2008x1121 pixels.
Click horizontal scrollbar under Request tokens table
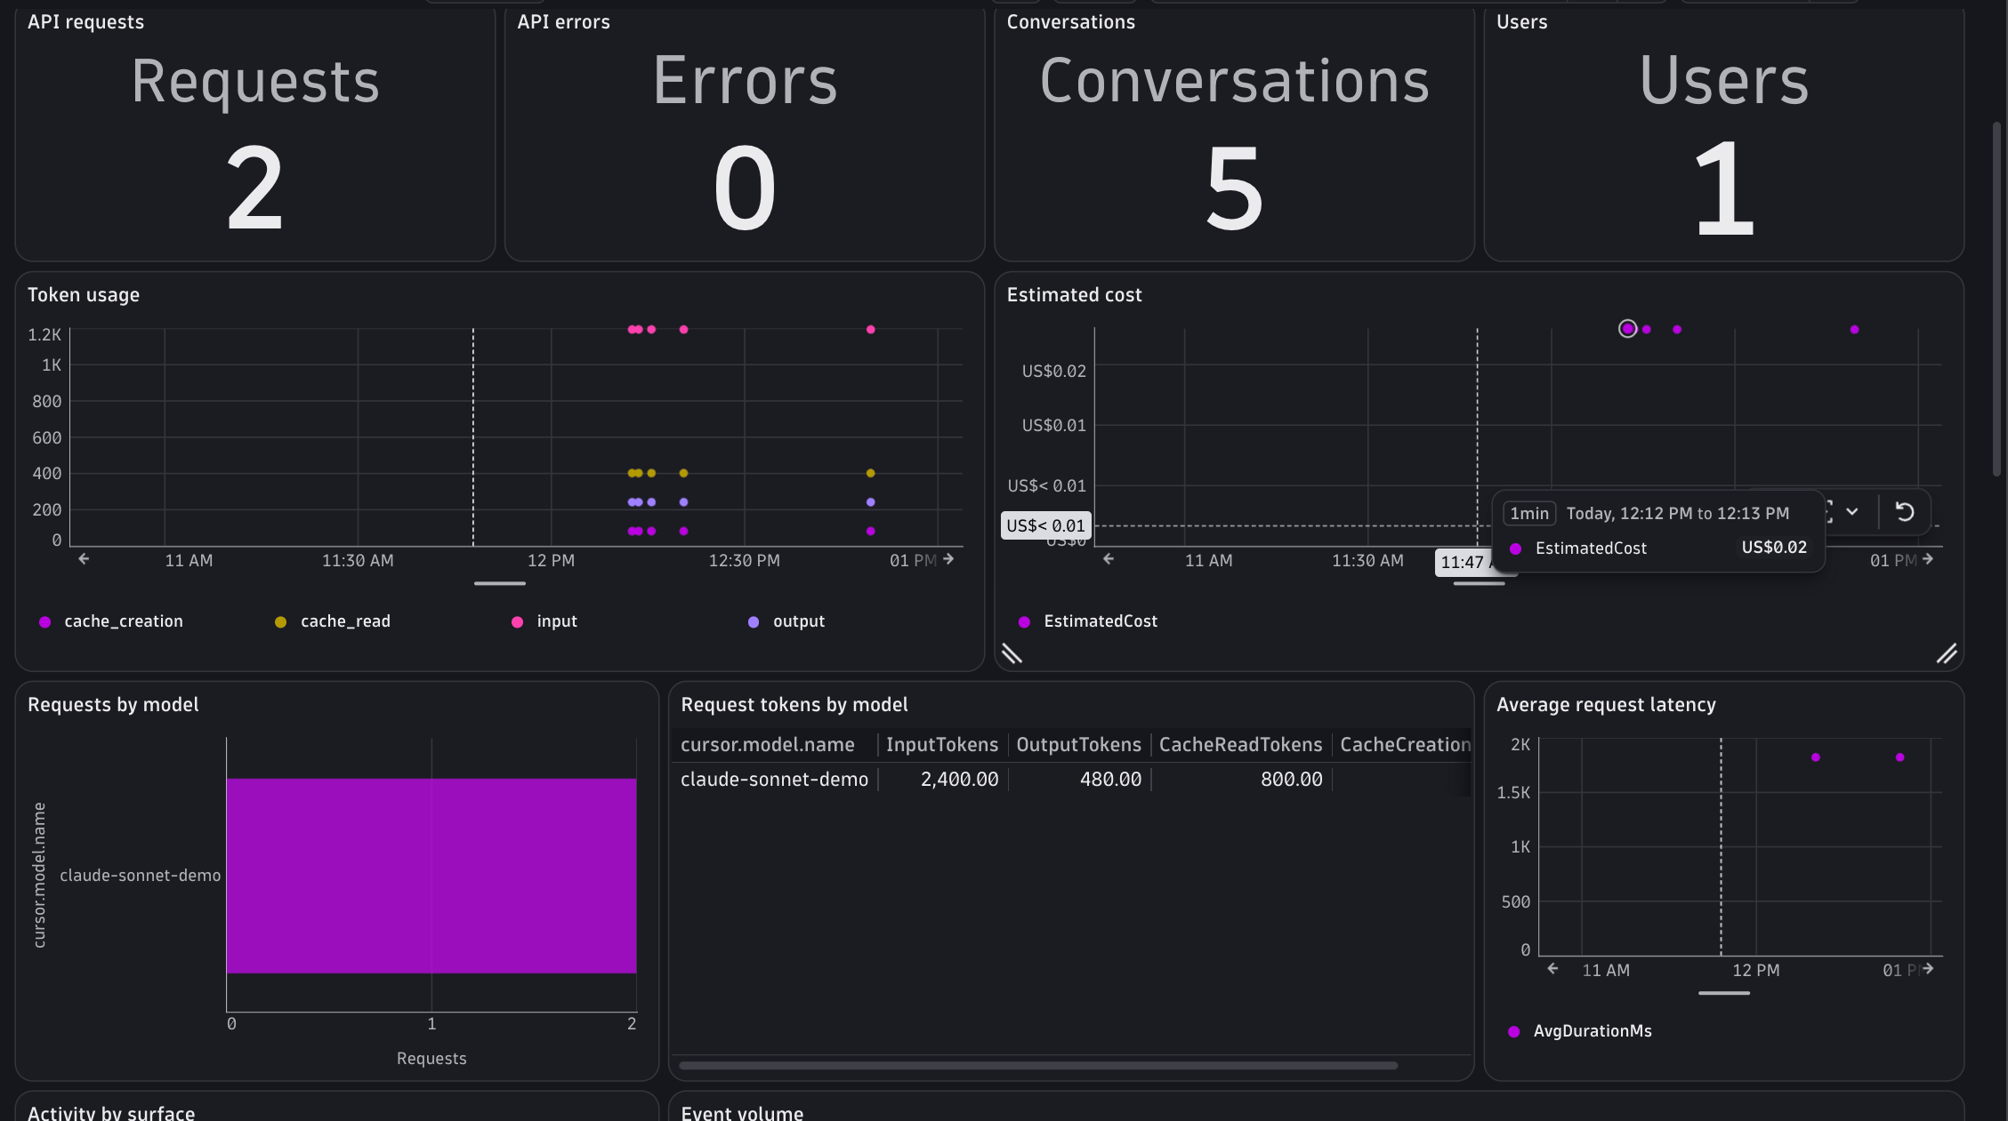(x=1037, y=1065)
